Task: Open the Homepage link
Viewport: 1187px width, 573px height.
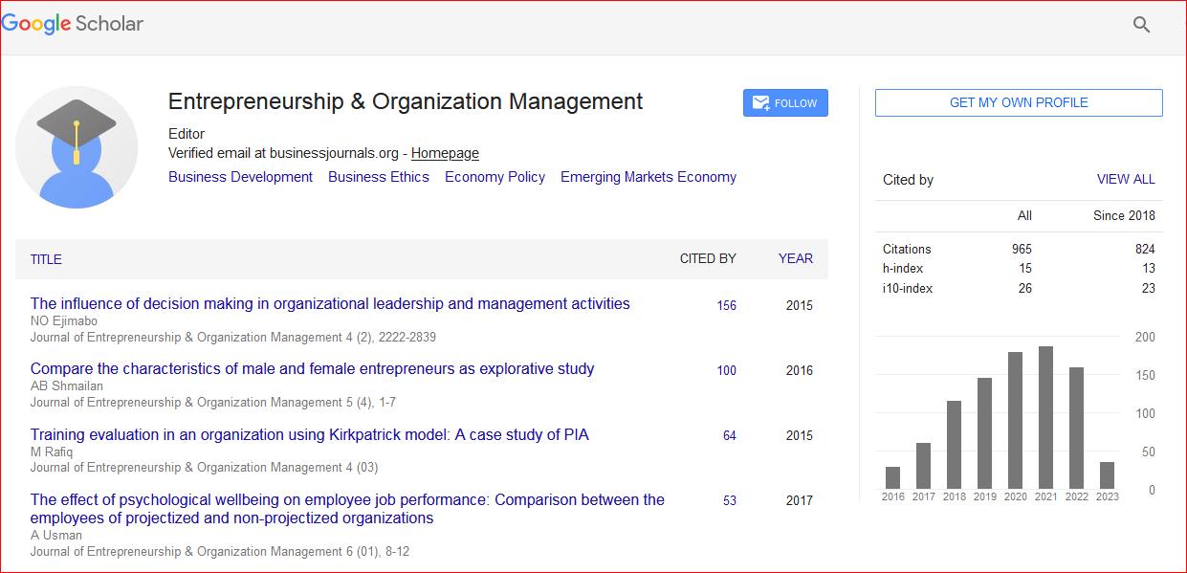Action: [445, 153]
